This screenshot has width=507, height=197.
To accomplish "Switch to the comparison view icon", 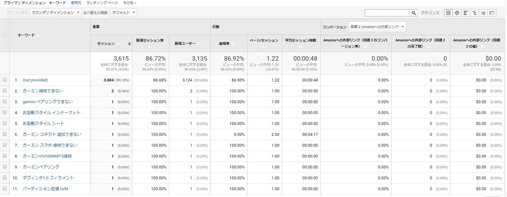I will click(x=474, y=13).
